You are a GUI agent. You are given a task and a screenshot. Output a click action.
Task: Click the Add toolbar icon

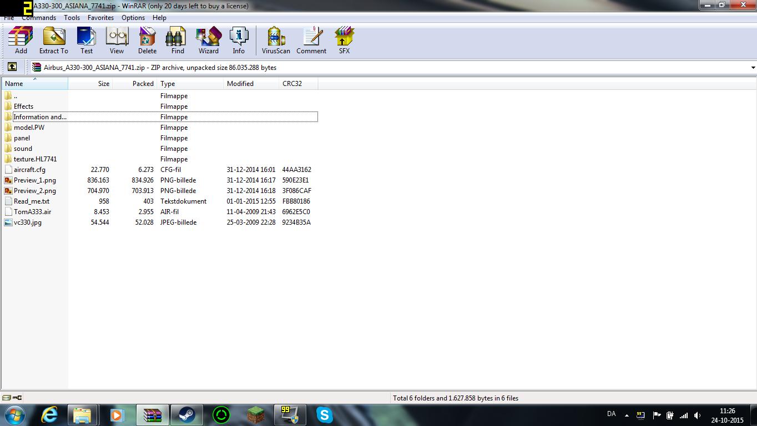click(21, 40)
